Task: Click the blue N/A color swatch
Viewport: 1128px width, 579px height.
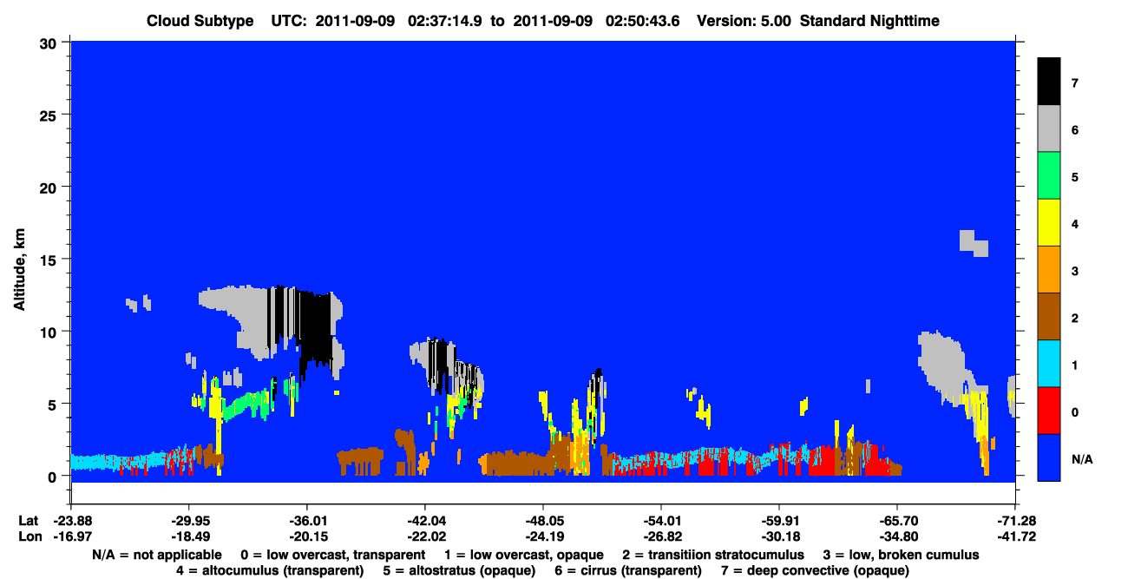Action: [1049, 457]
